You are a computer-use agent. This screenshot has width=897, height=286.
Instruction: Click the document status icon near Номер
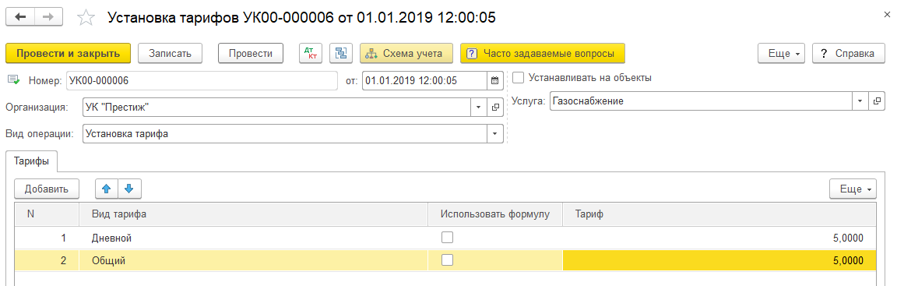coord(13,80)
